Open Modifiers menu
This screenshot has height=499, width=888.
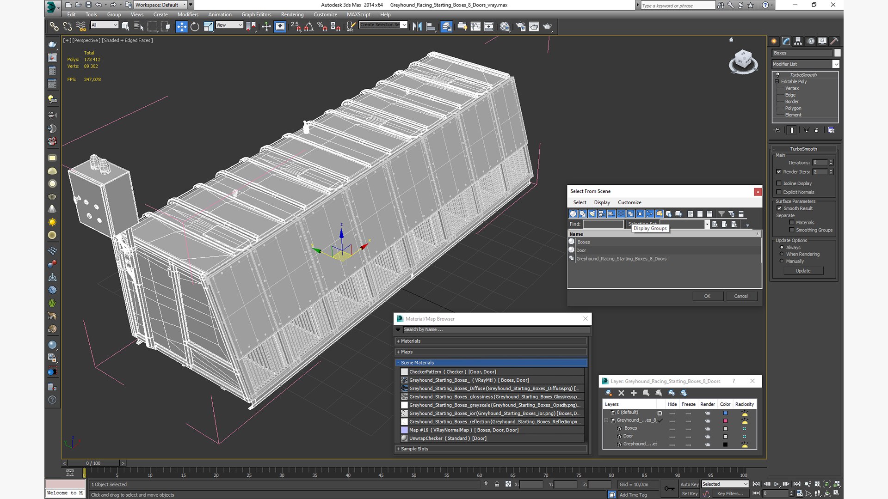pyautogui.click(x=188, y=14)
